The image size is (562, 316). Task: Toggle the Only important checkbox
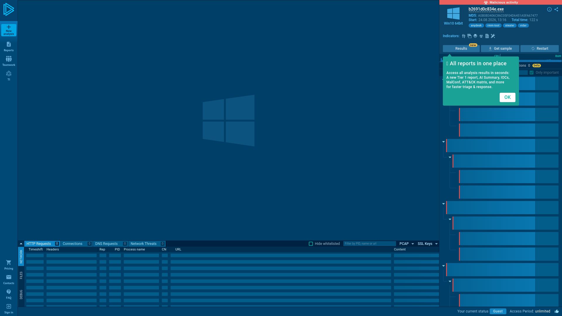[532, 73]
